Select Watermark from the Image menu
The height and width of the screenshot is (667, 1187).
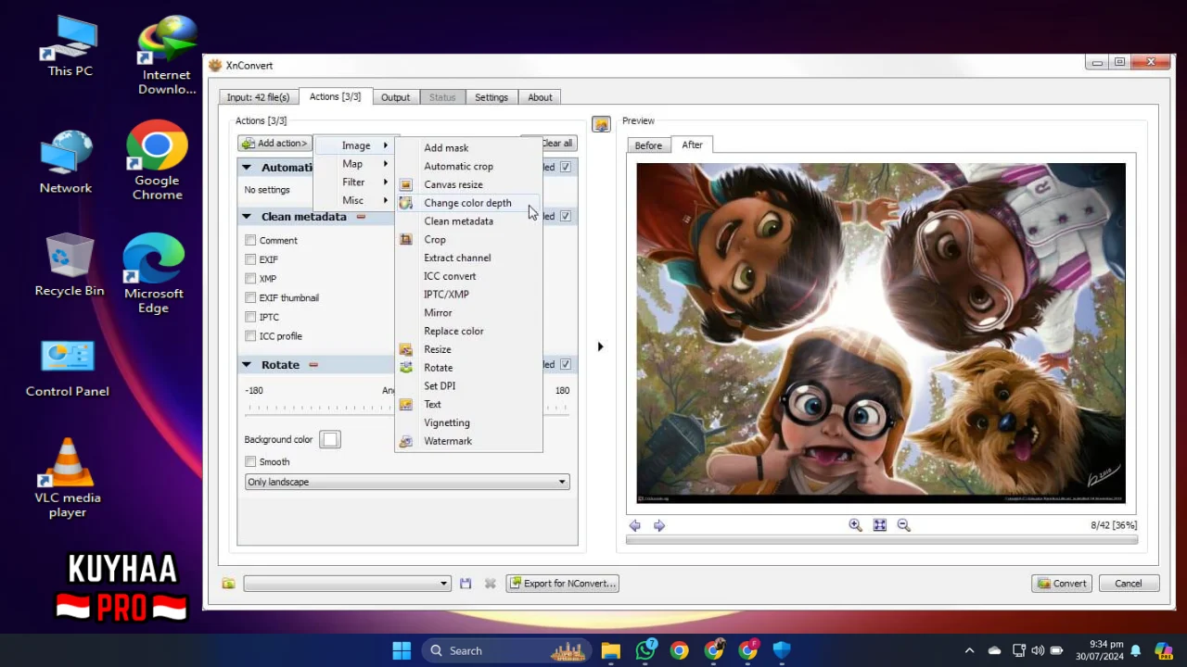point(468,441)
